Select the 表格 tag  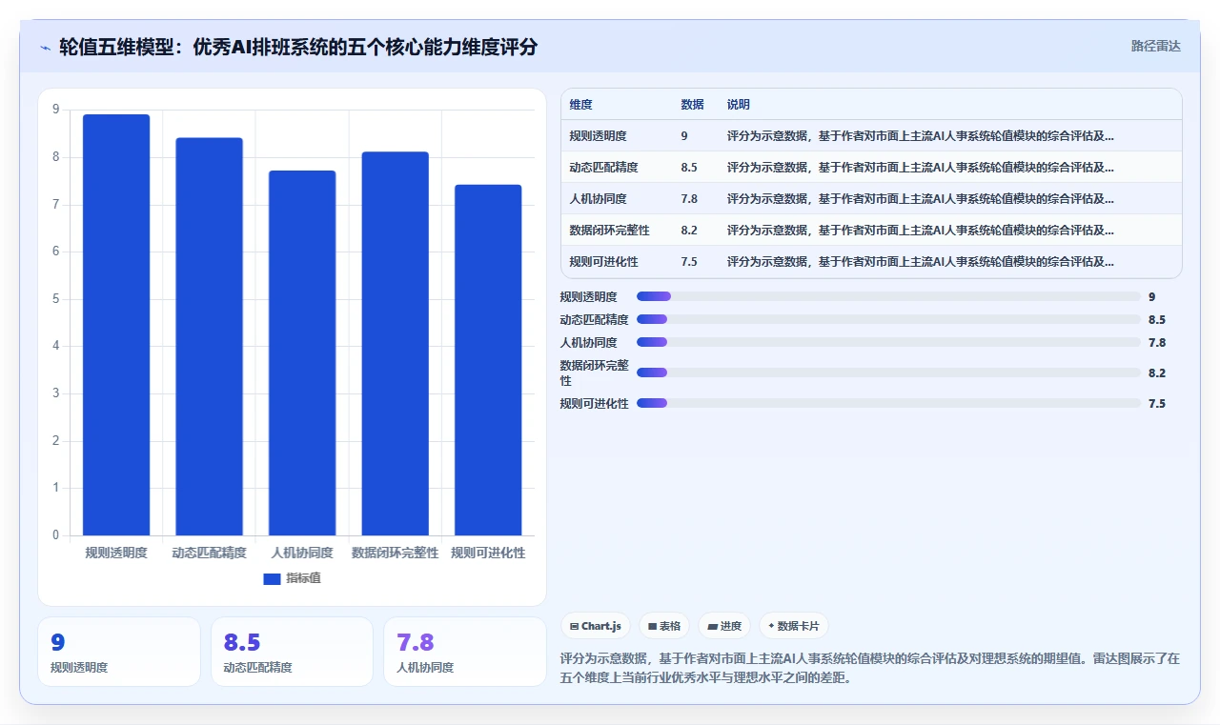click(x=664, y=626)
